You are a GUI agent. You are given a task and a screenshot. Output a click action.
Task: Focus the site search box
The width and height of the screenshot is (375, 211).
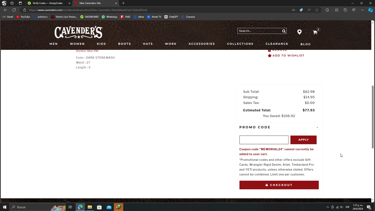click(x=259, y=31)
